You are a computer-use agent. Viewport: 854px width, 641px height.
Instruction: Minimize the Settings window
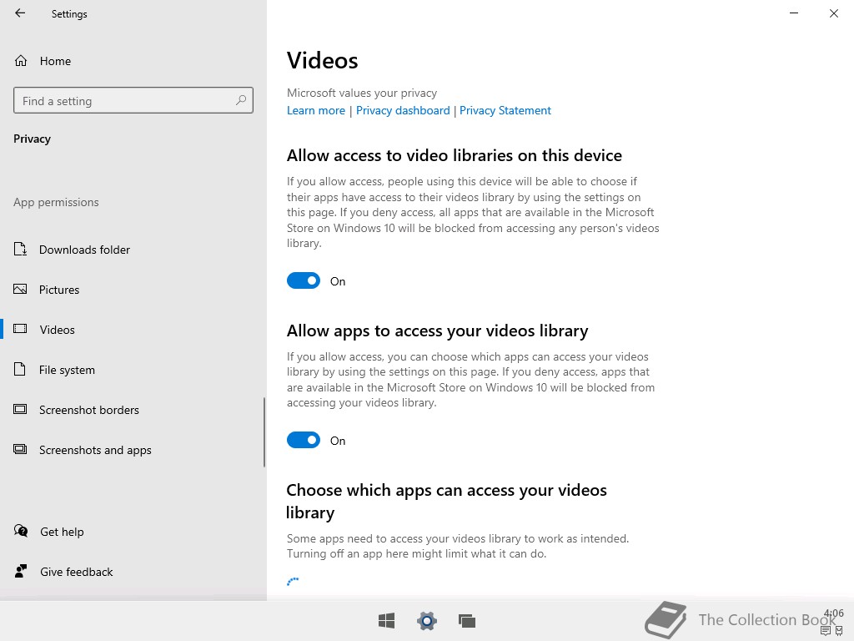tap(794, 13)
